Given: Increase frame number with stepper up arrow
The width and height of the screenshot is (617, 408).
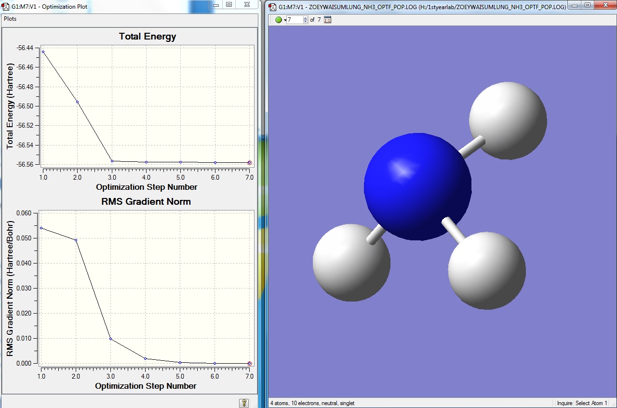Looking at the screenshot, I should (305, 18).
